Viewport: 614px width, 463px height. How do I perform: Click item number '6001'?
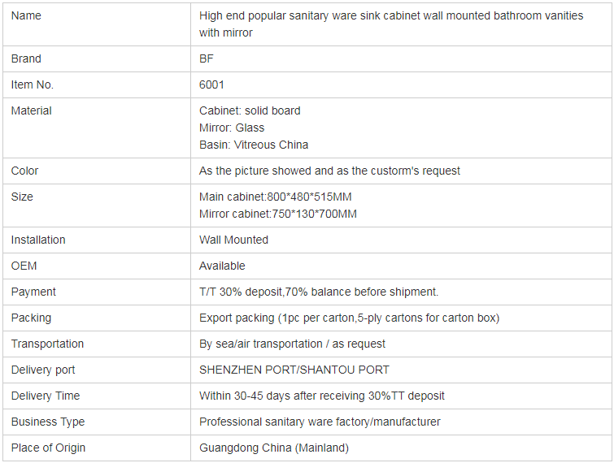click(x=211, y=84)
